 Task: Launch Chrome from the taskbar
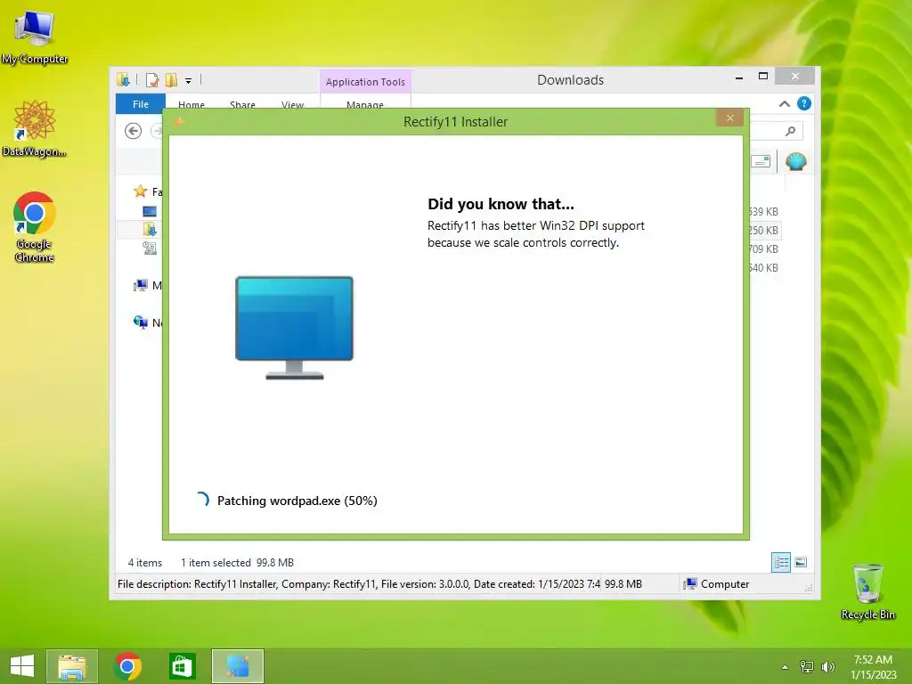pos(127,666)
